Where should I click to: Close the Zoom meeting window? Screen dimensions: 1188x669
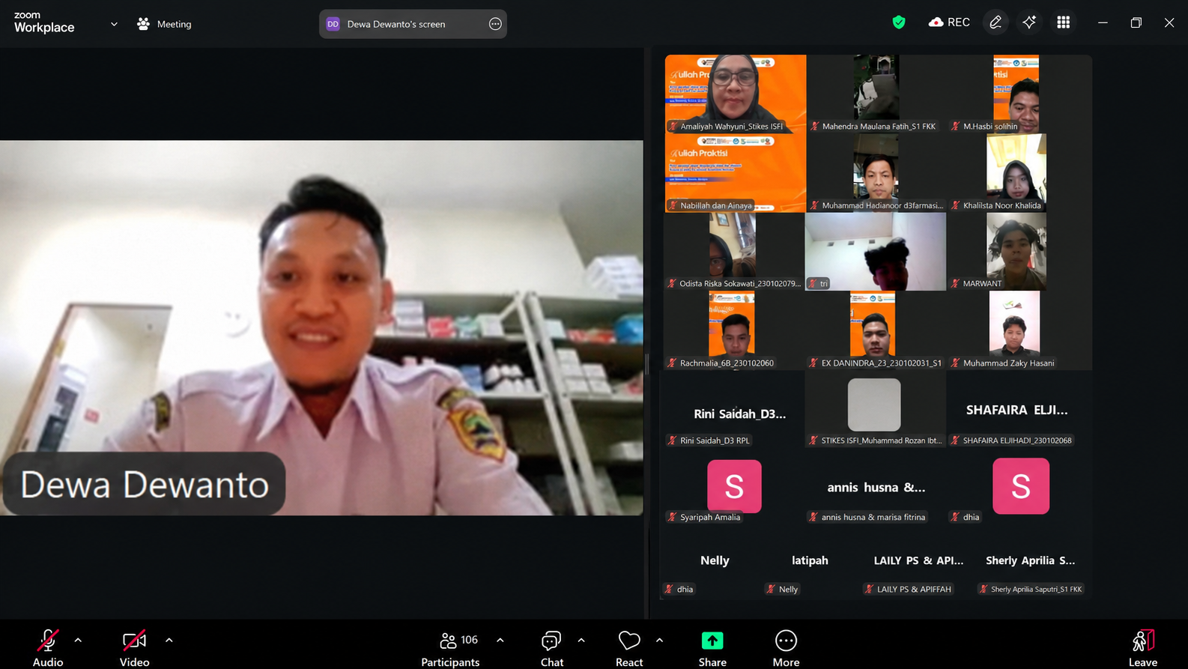click(1169, 22)
